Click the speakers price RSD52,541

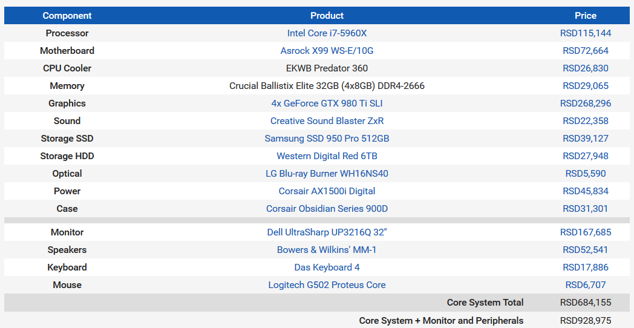pyautogui.click(x=586, y=249)
